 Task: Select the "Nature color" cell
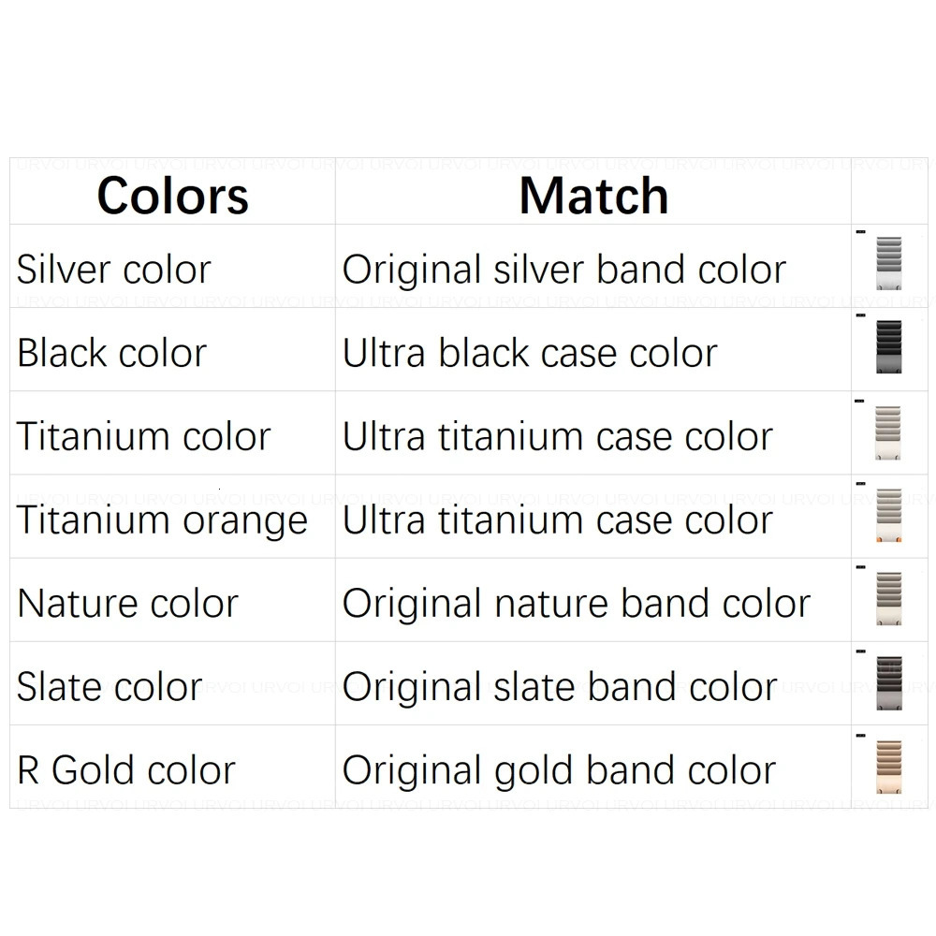pyautogui.click(x=127, y=604)
